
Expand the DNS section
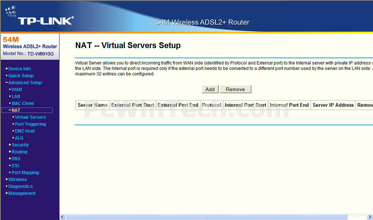pyautogui.click(x=16, y=159)
